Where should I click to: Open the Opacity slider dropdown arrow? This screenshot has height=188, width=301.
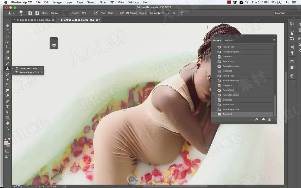pos(91,13)
